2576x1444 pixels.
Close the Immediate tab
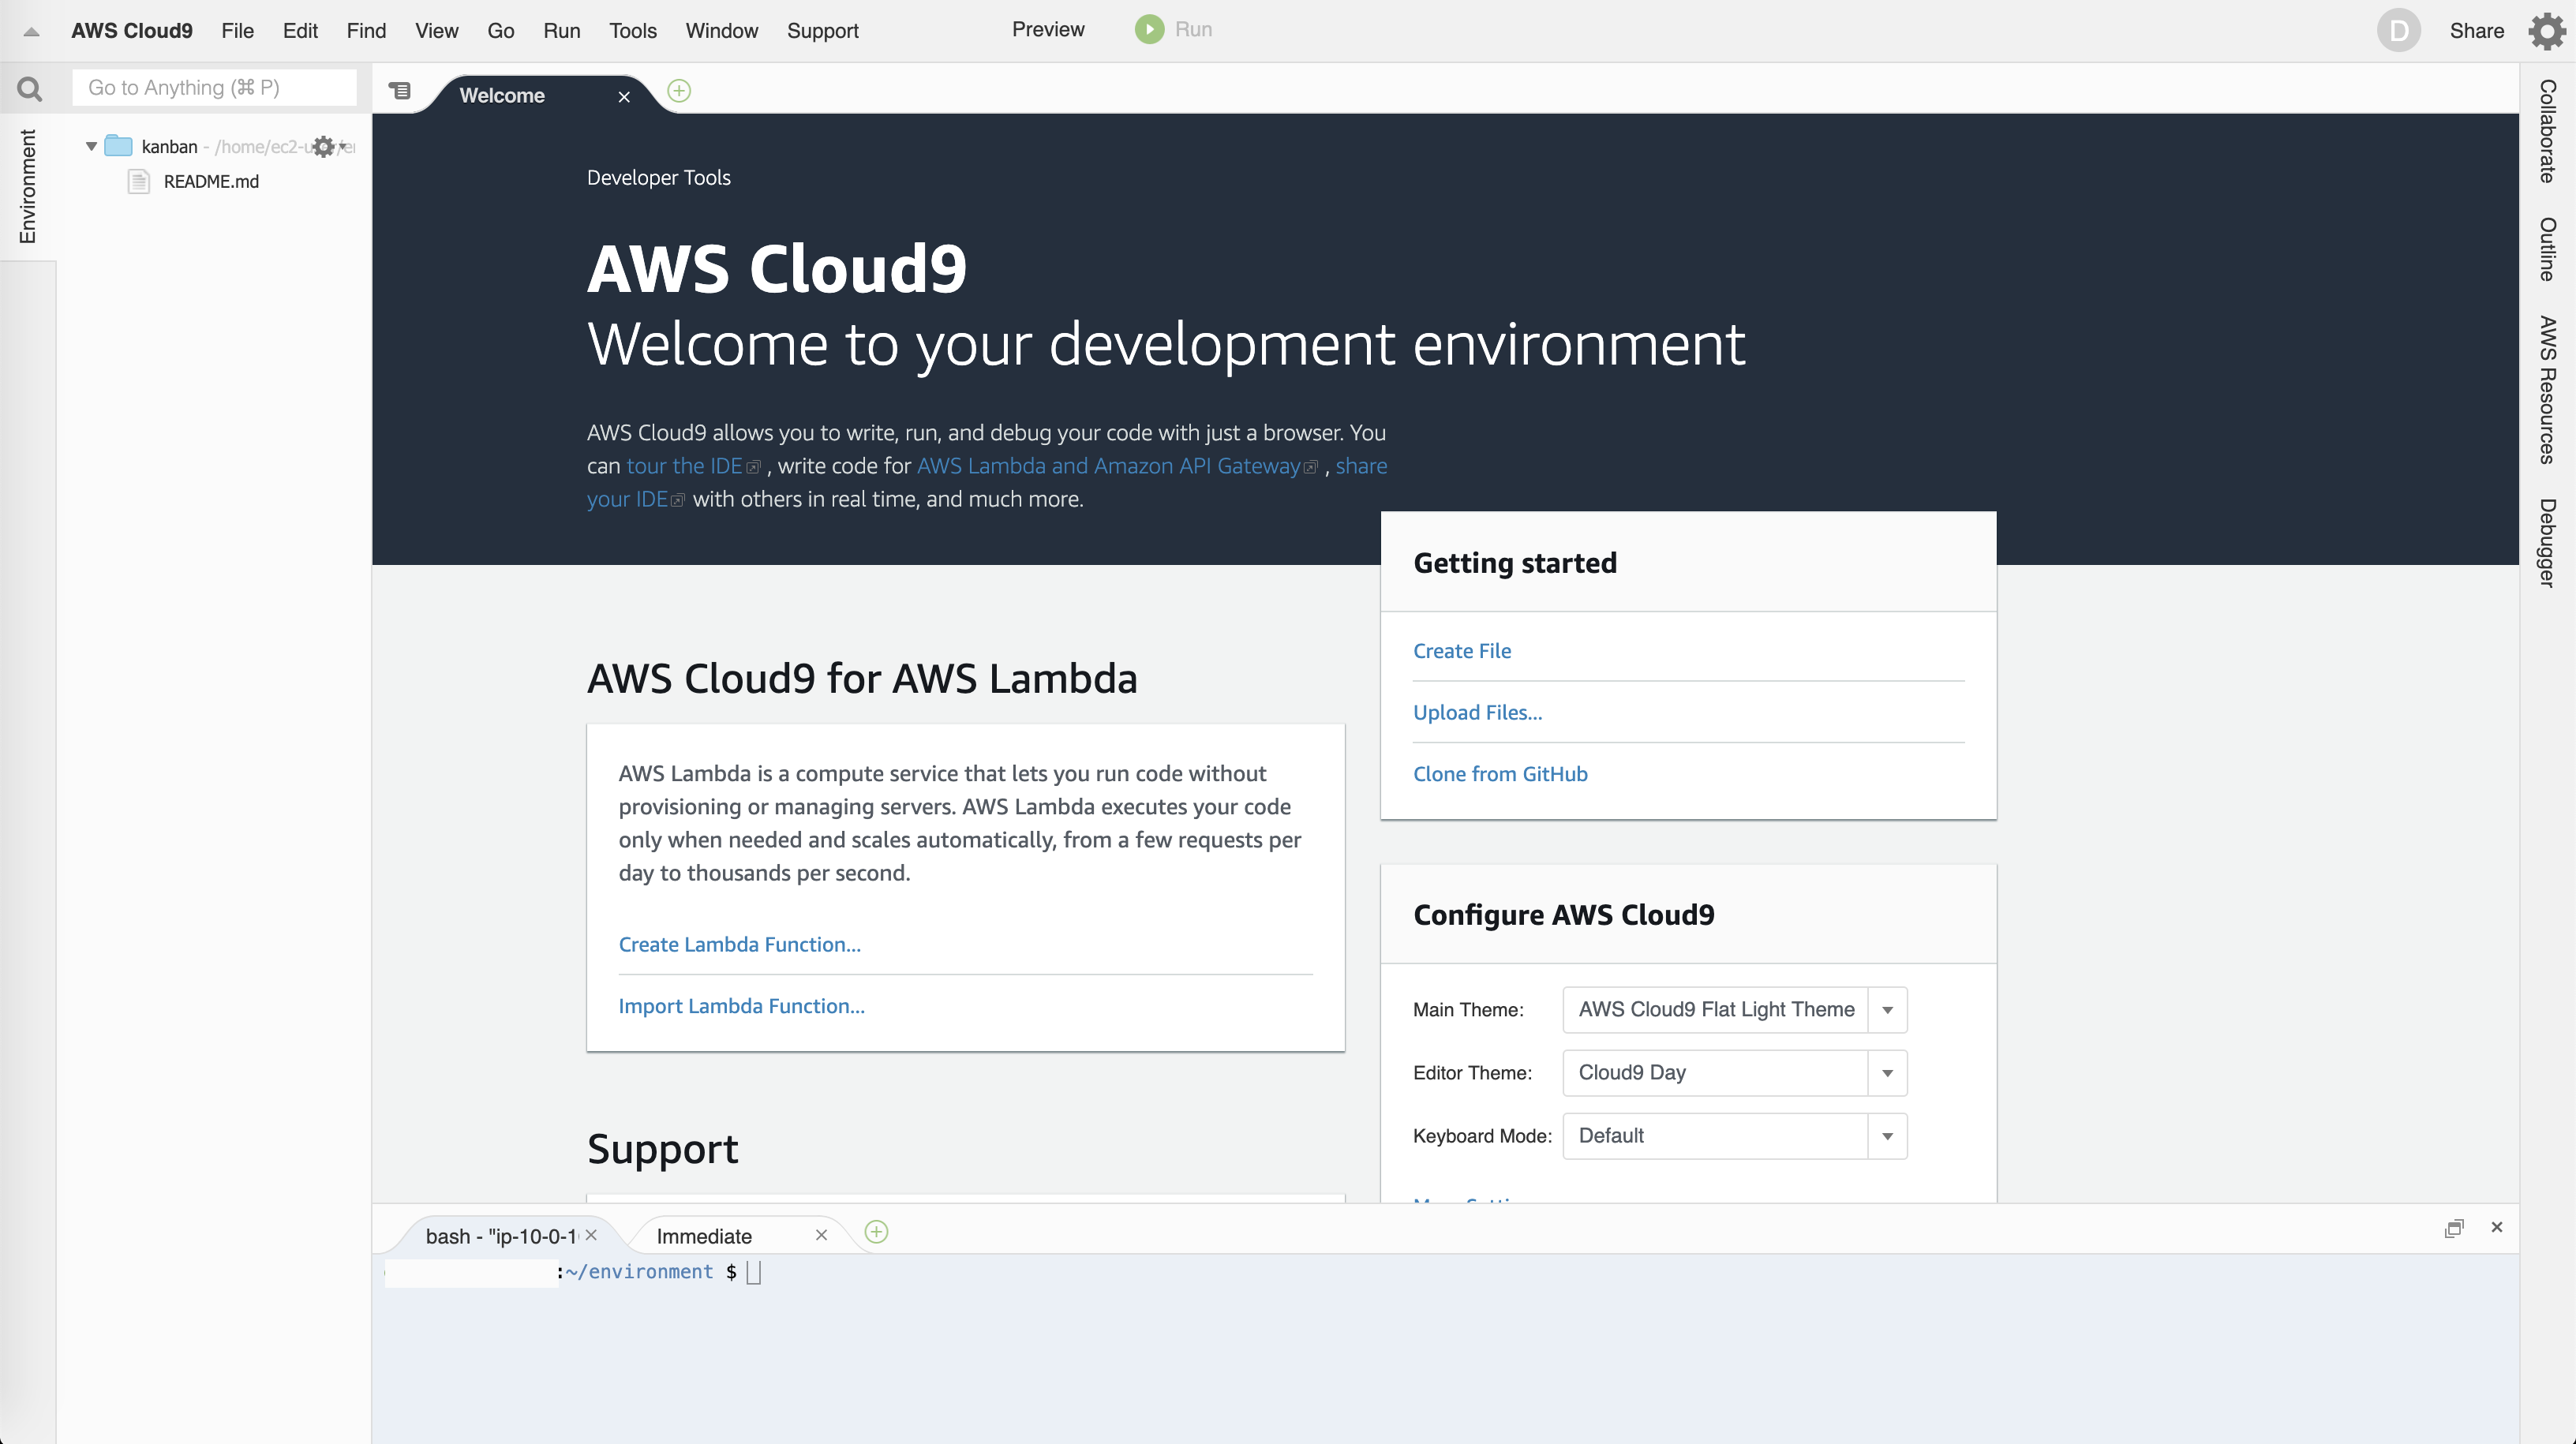[x=821, y=1235]
